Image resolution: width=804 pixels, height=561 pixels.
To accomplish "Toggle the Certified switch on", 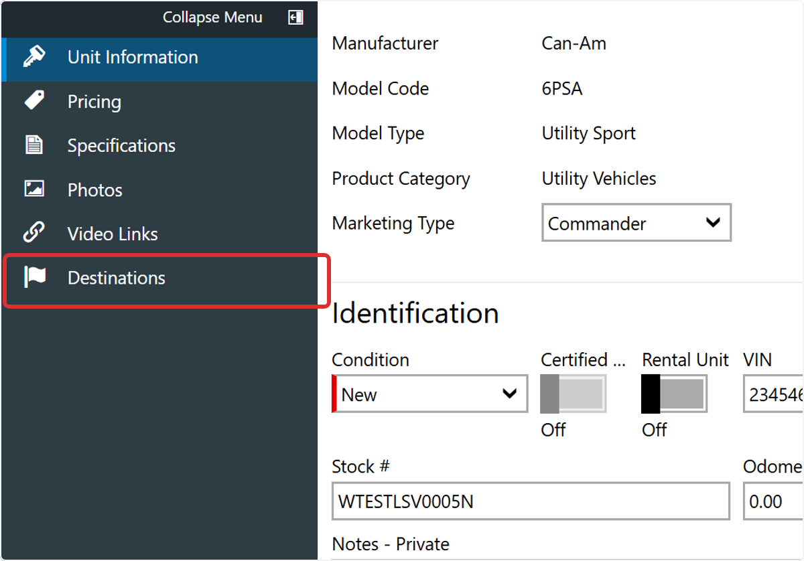I will tap(574, 394).
